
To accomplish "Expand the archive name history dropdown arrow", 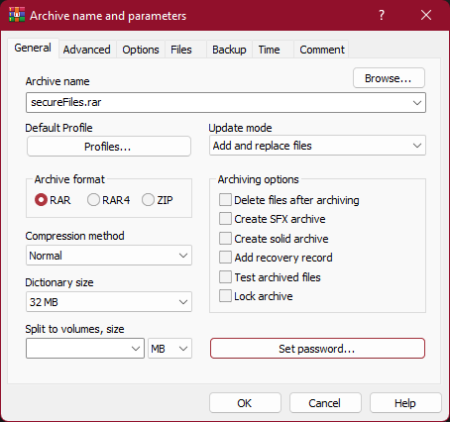I will tap(417, 103).
